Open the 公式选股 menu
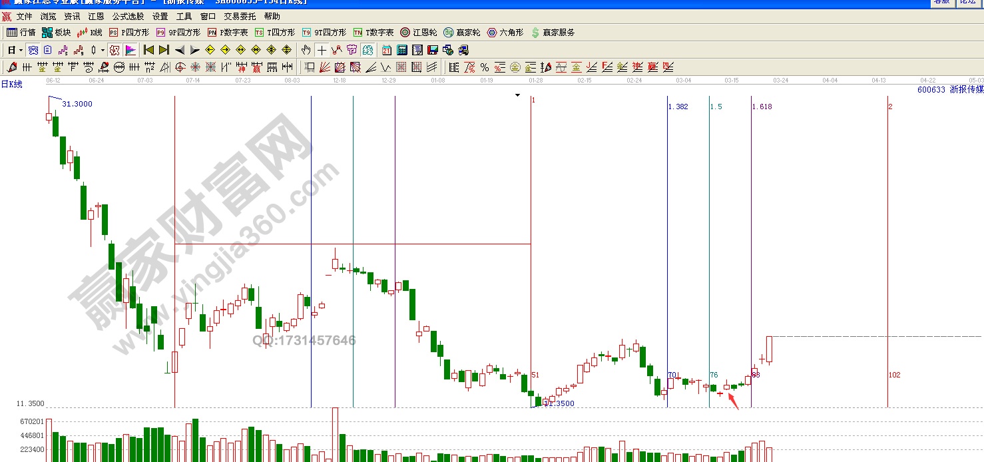 coord(128,16)
